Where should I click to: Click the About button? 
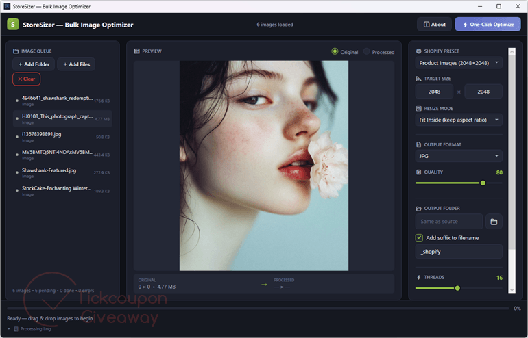coord(434,25)
